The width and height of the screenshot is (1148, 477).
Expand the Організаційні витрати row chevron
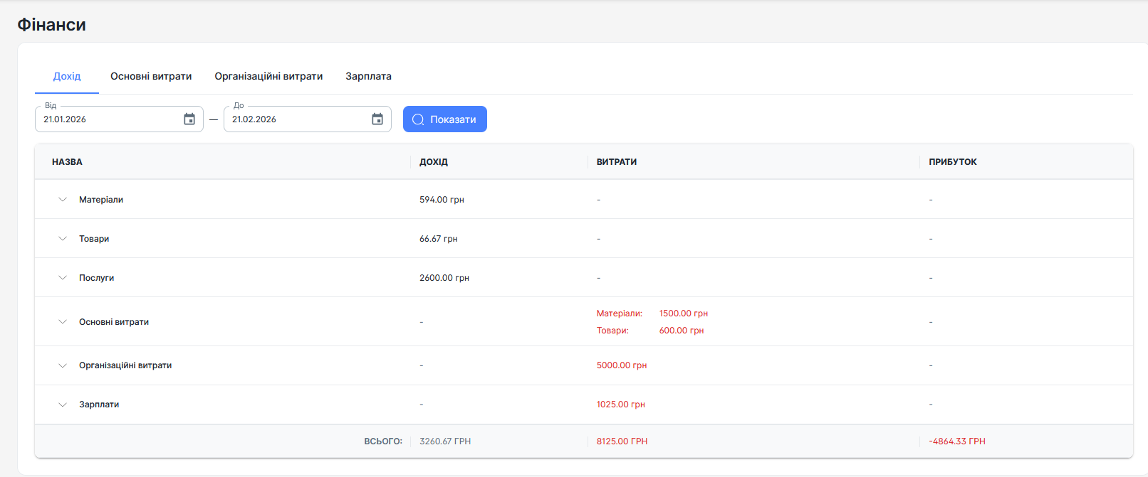tap(63, 365)
